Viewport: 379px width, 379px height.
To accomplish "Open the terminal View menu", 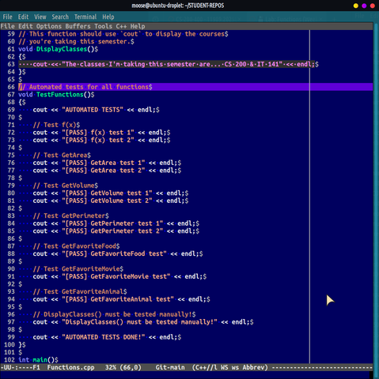I will pyautogui.click(x=40, y=17).
